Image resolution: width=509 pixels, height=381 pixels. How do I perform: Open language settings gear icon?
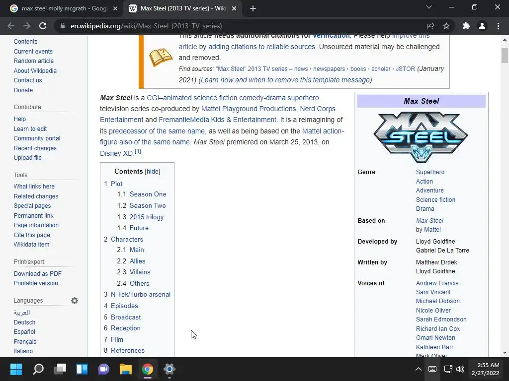(75, 301)
